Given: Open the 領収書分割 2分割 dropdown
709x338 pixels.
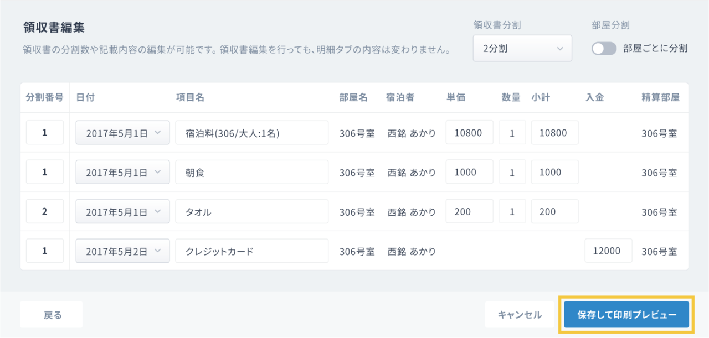Looking at the screenshot, I should click(x=522, y=49).
